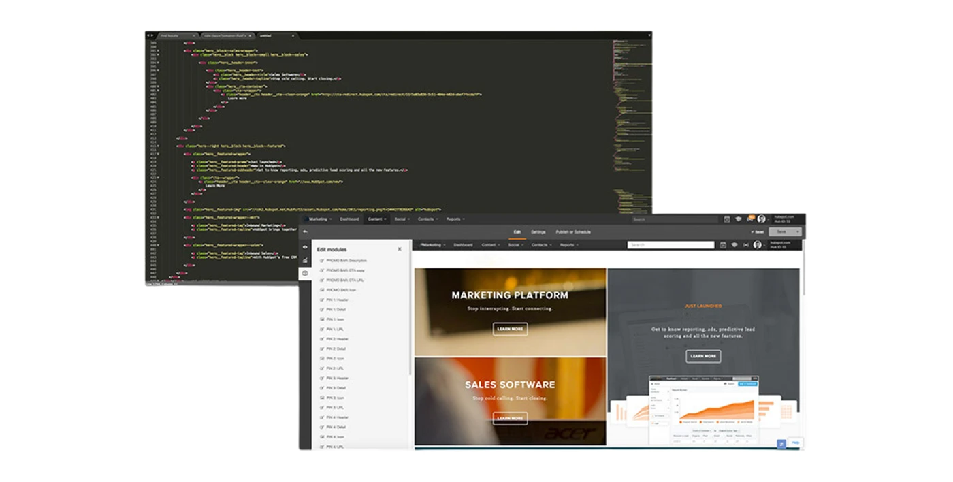Edit the PIN 1: Detail module
The width and height of the screenshot is (953, 482).
point(333,310)
